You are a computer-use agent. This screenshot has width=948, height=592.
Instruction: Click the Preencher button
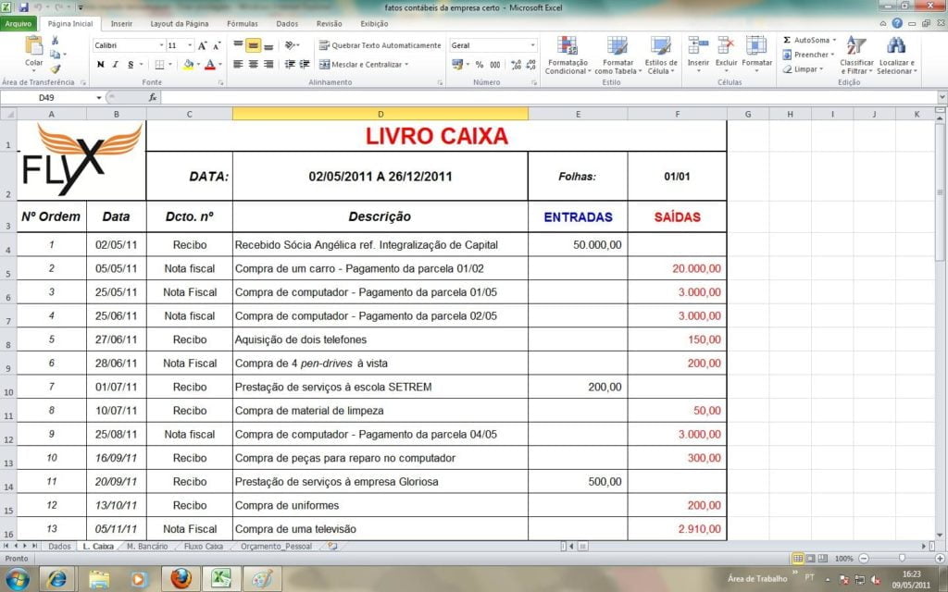805,55
